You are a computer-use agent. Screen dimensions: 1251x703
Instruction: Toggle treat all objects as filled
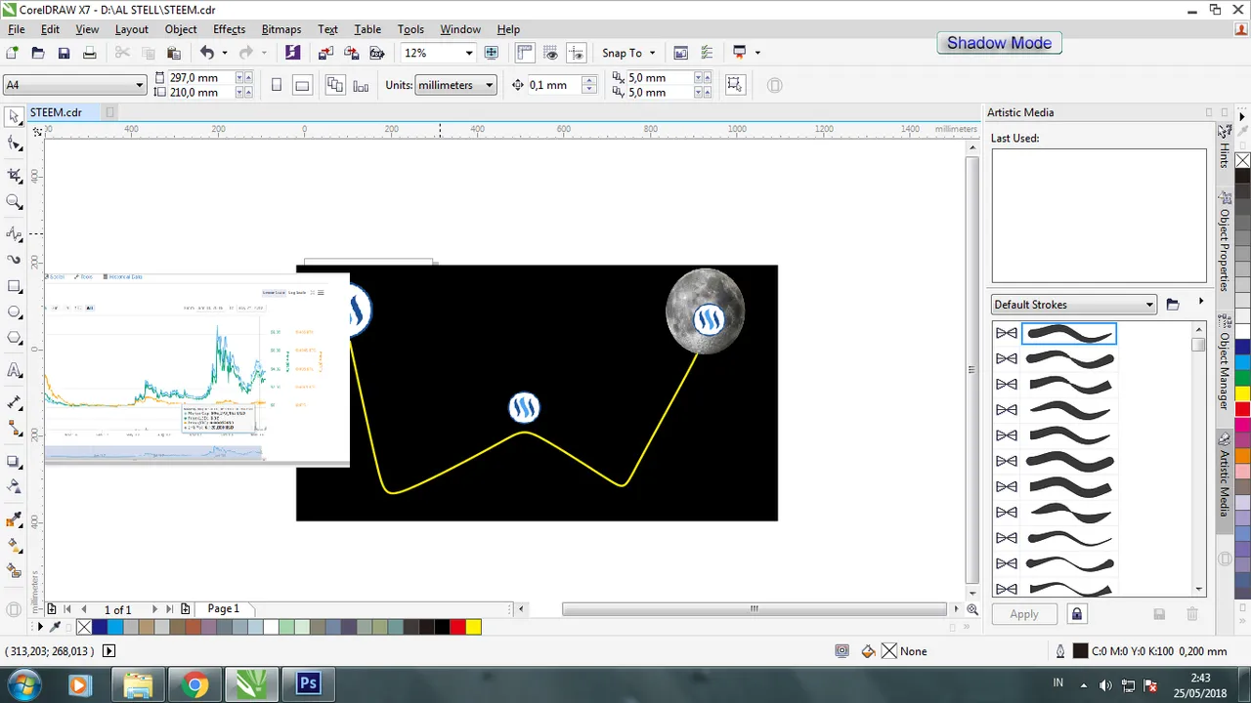tap(736, 85)
